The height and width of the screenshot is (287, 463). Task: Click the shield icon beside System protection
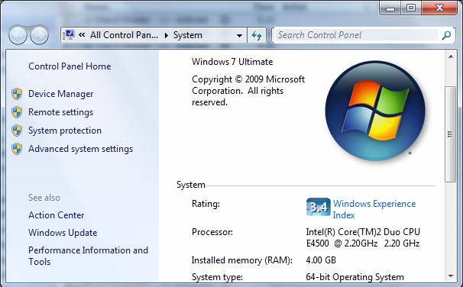coord(17,131)
